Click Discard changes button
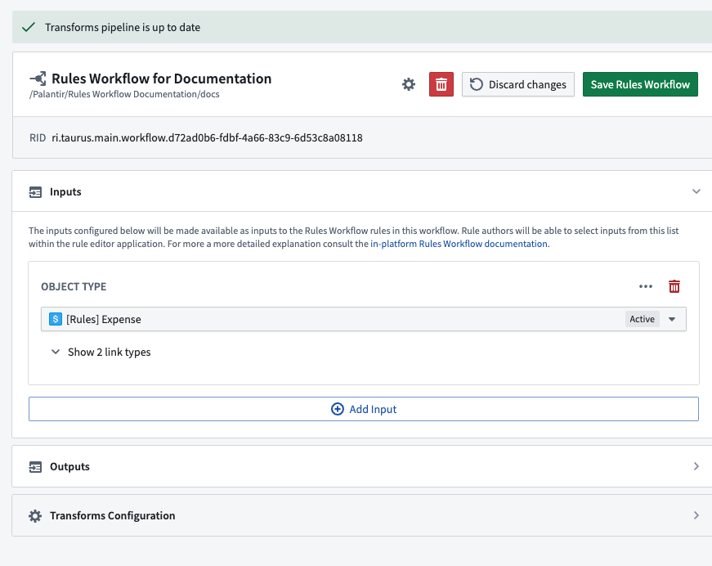Viewport: 712px width, 566px height. [x=518, y=84]
